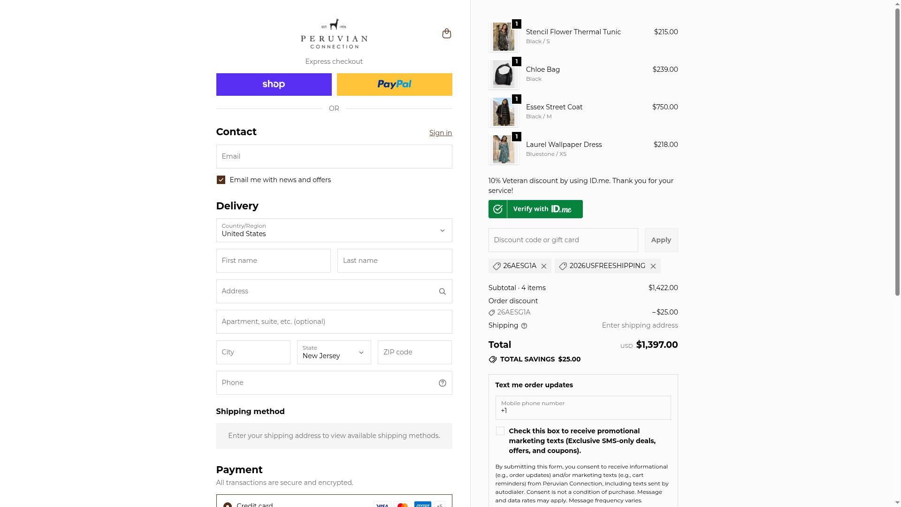Open the Country/Region dropdown
The height and width of the screenshot is (507, 901).
click(334, 230)
